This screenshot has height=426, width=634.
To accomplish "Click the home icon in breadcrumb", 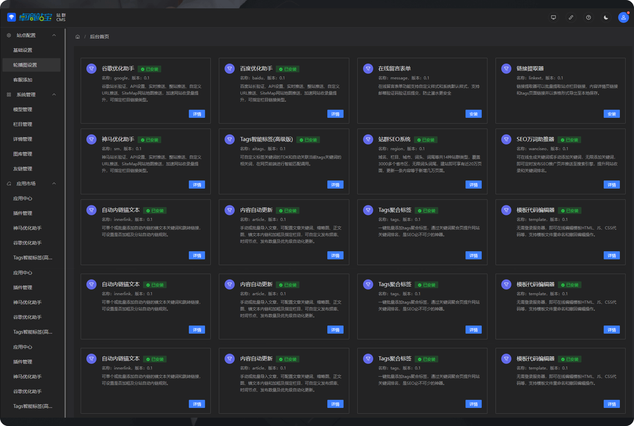I will point(77,37).
